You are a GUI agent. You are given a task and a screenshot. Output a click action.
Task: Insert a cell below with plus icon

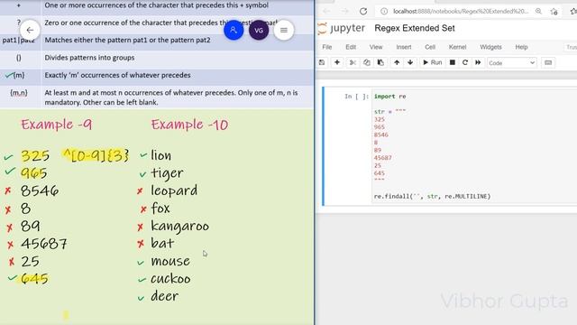(336, 62)
